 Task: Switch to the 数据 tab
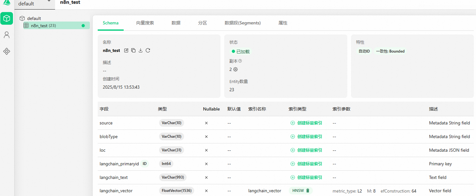tap(176, 23)
